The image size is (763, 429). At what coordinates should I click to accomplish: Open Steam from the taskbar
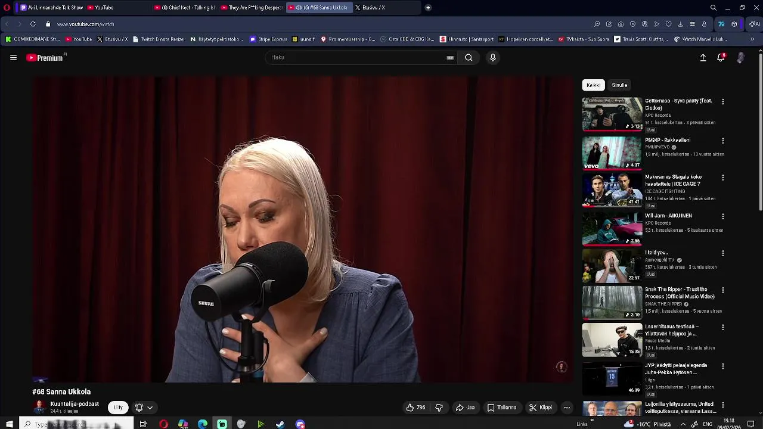pos(280,424)
